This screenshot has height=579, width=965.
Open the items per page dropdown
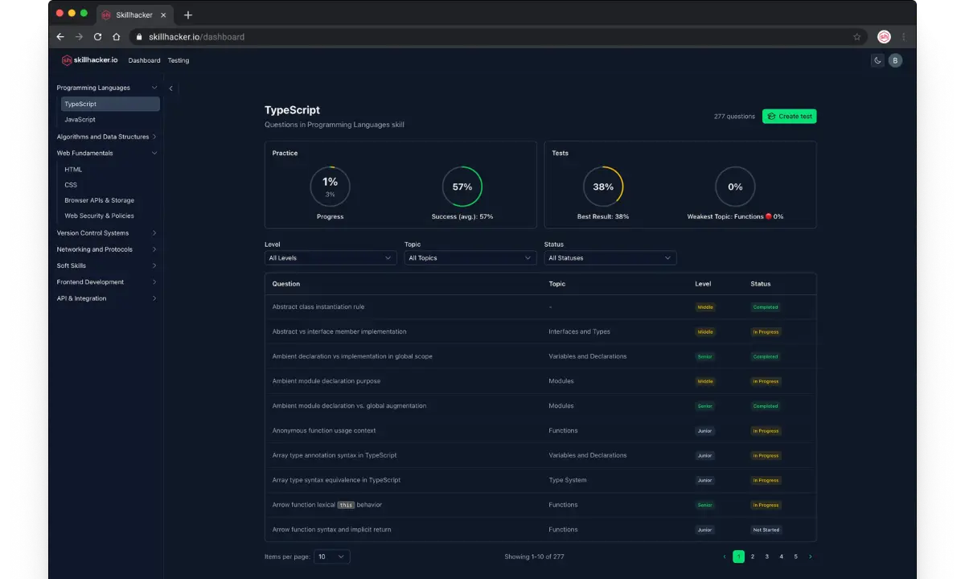(x=332, y=556)
